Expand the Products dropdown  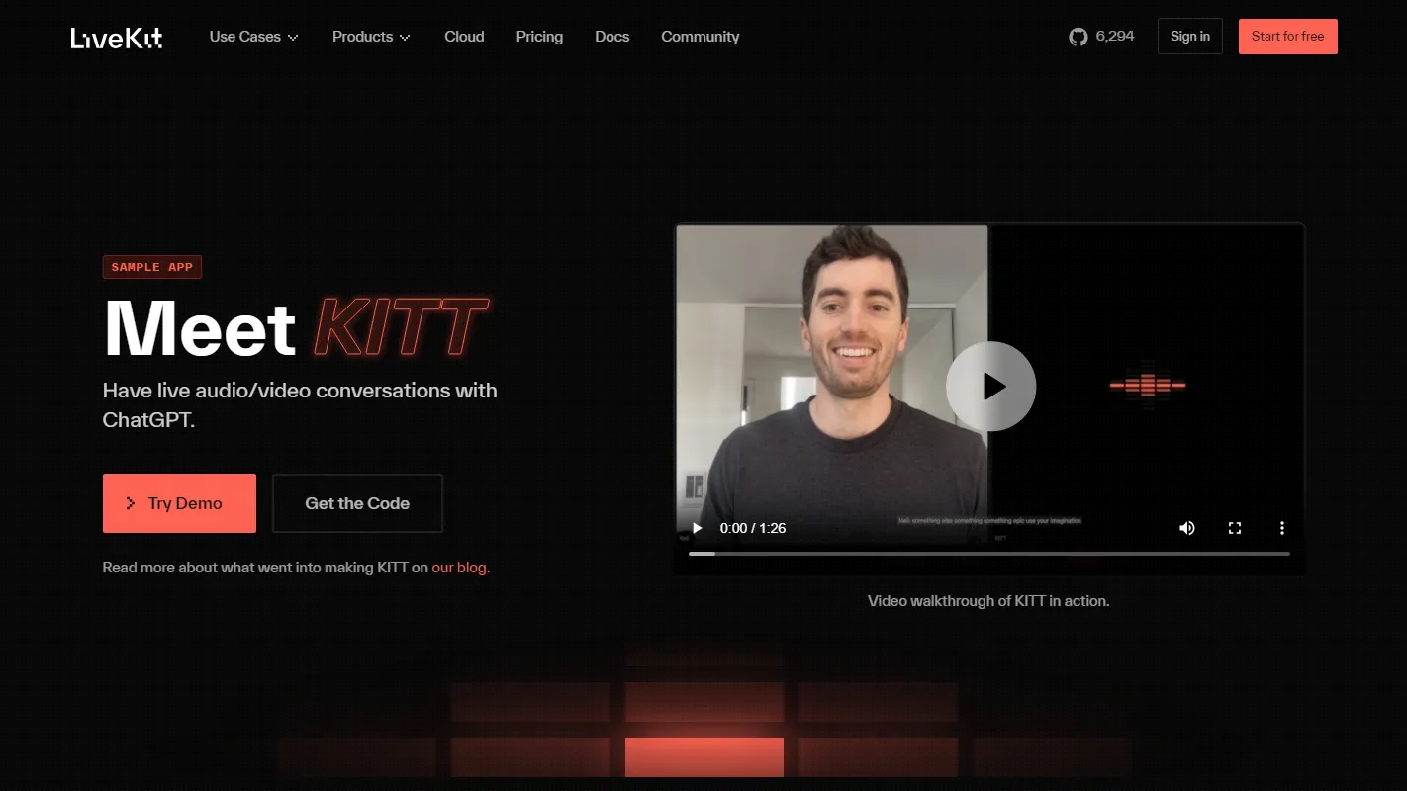click(x=362, y=37)
